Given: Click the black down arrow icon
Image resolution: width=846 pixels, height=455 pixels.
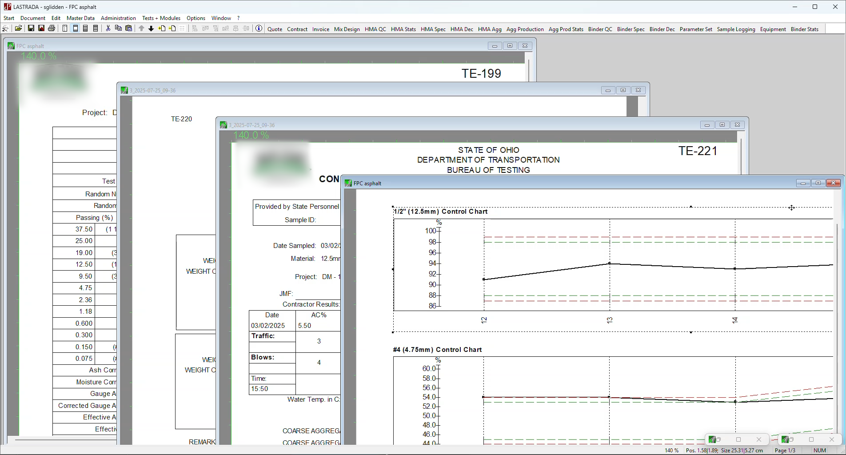Looking at the screenshot, I should (x=151, y=28).
